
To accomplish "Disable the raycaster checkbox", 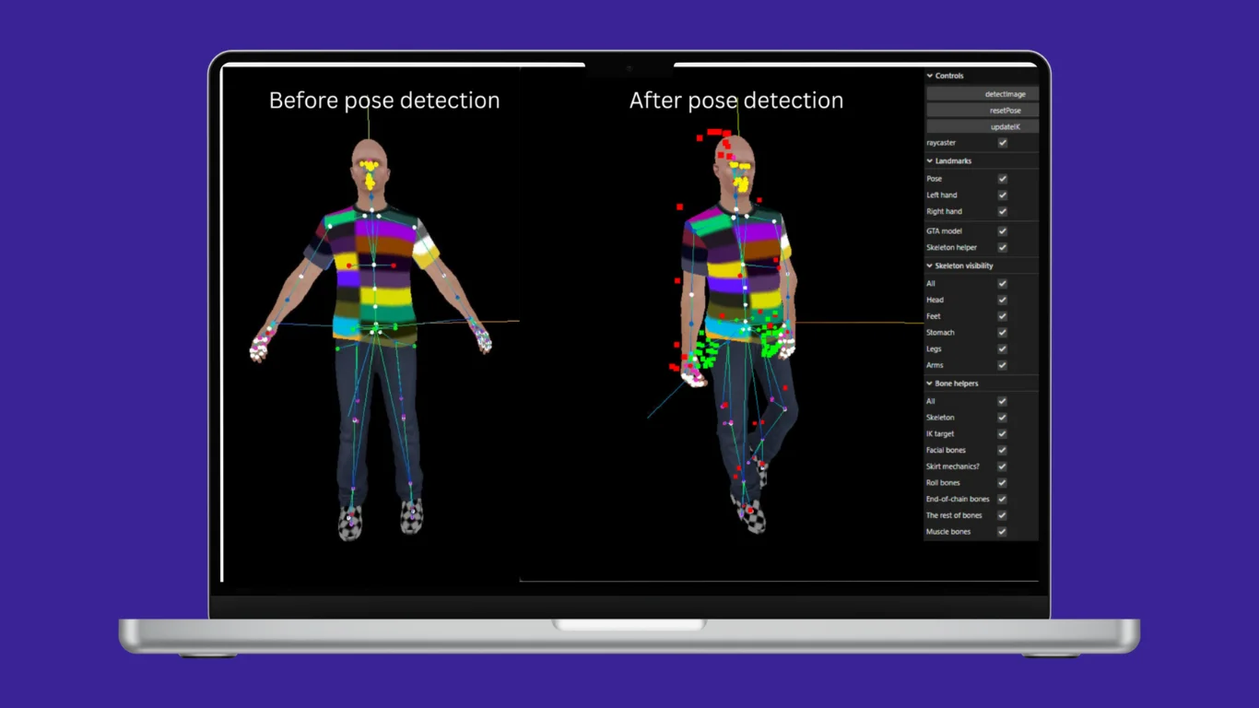I will click(1002, 143).
